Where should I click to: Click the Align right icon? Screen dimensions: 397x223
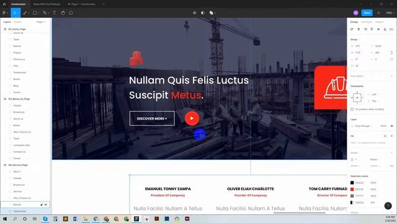pos(365,29)
